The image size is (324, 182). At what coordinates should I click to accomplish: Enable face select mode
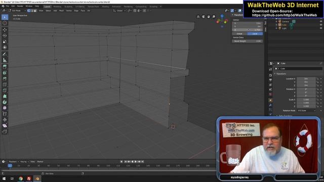coord(35,11)
